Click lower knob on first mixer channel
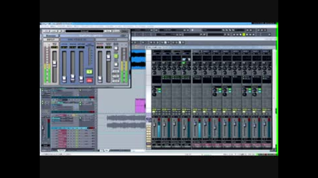Viewport: 318px width, 178px height. pos(154,73)
